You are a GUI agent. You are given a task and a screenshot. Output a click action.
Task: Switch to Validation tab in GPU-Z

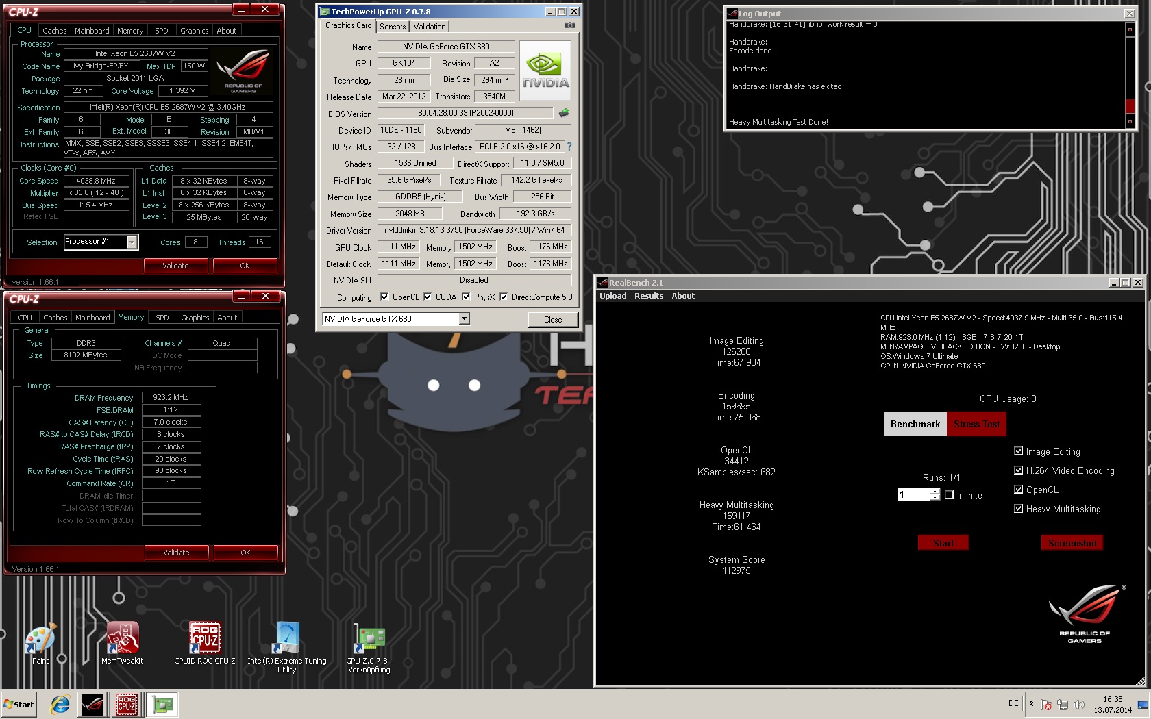point(430,27)
